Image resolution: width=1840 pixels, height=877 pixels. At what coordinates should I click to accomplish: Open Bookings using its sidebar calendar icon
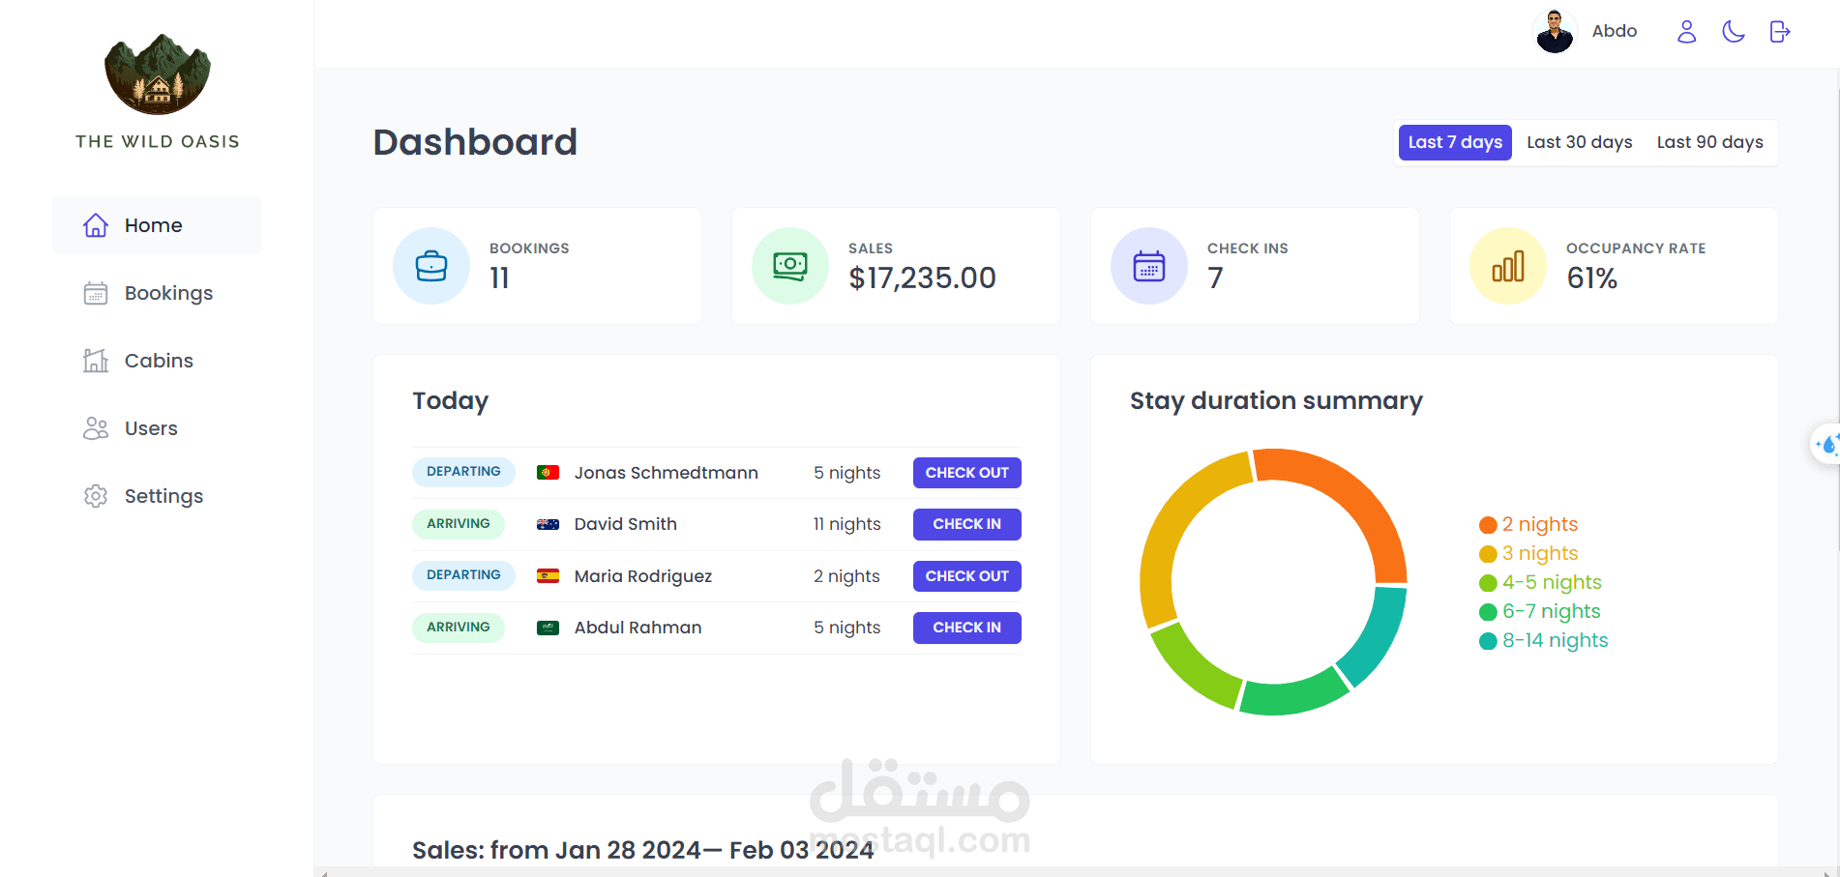click(95, 292)
